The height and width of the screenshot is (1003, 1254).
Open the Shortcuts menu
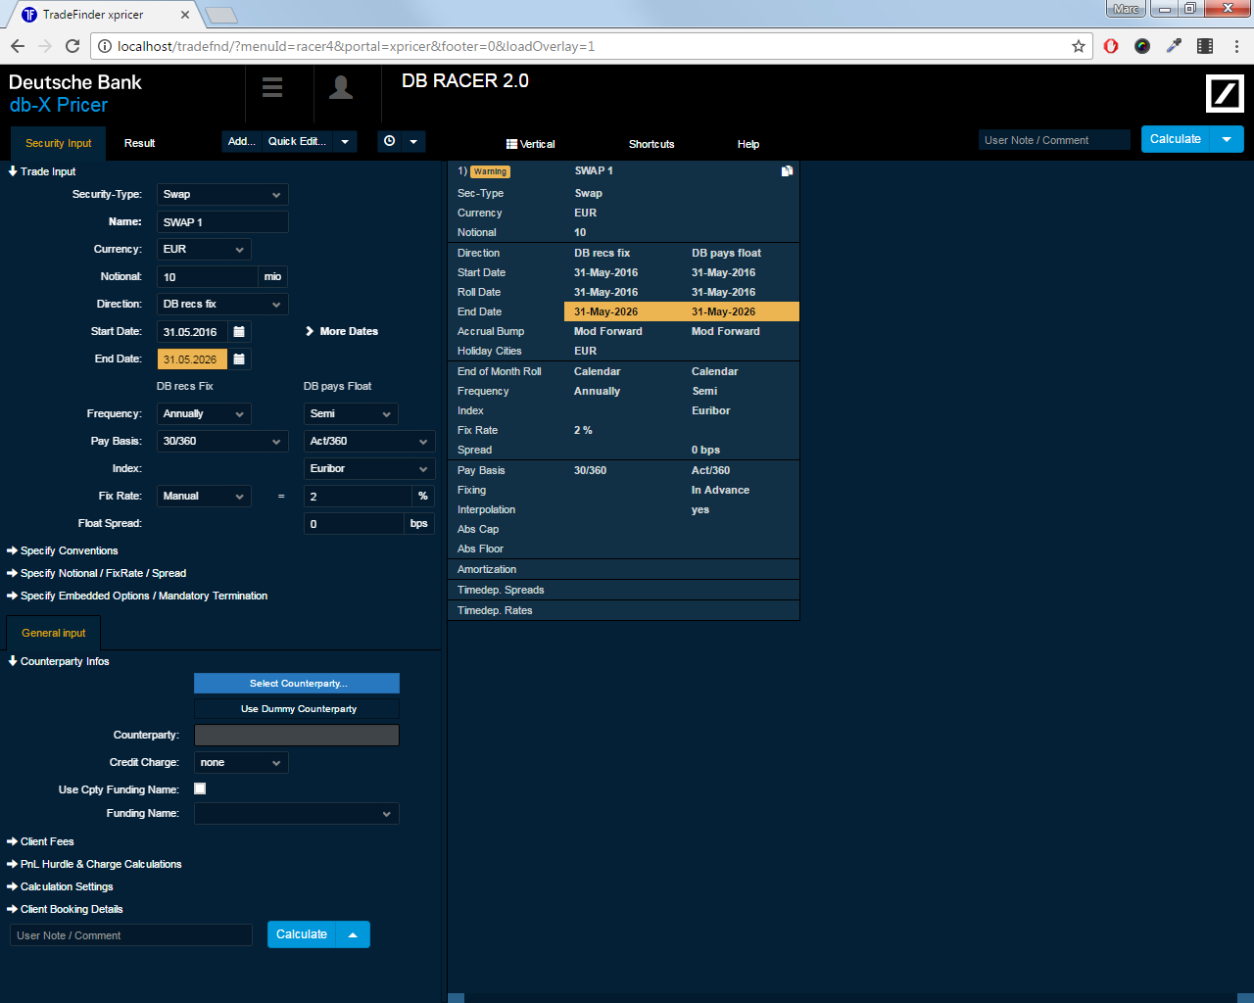651,144
